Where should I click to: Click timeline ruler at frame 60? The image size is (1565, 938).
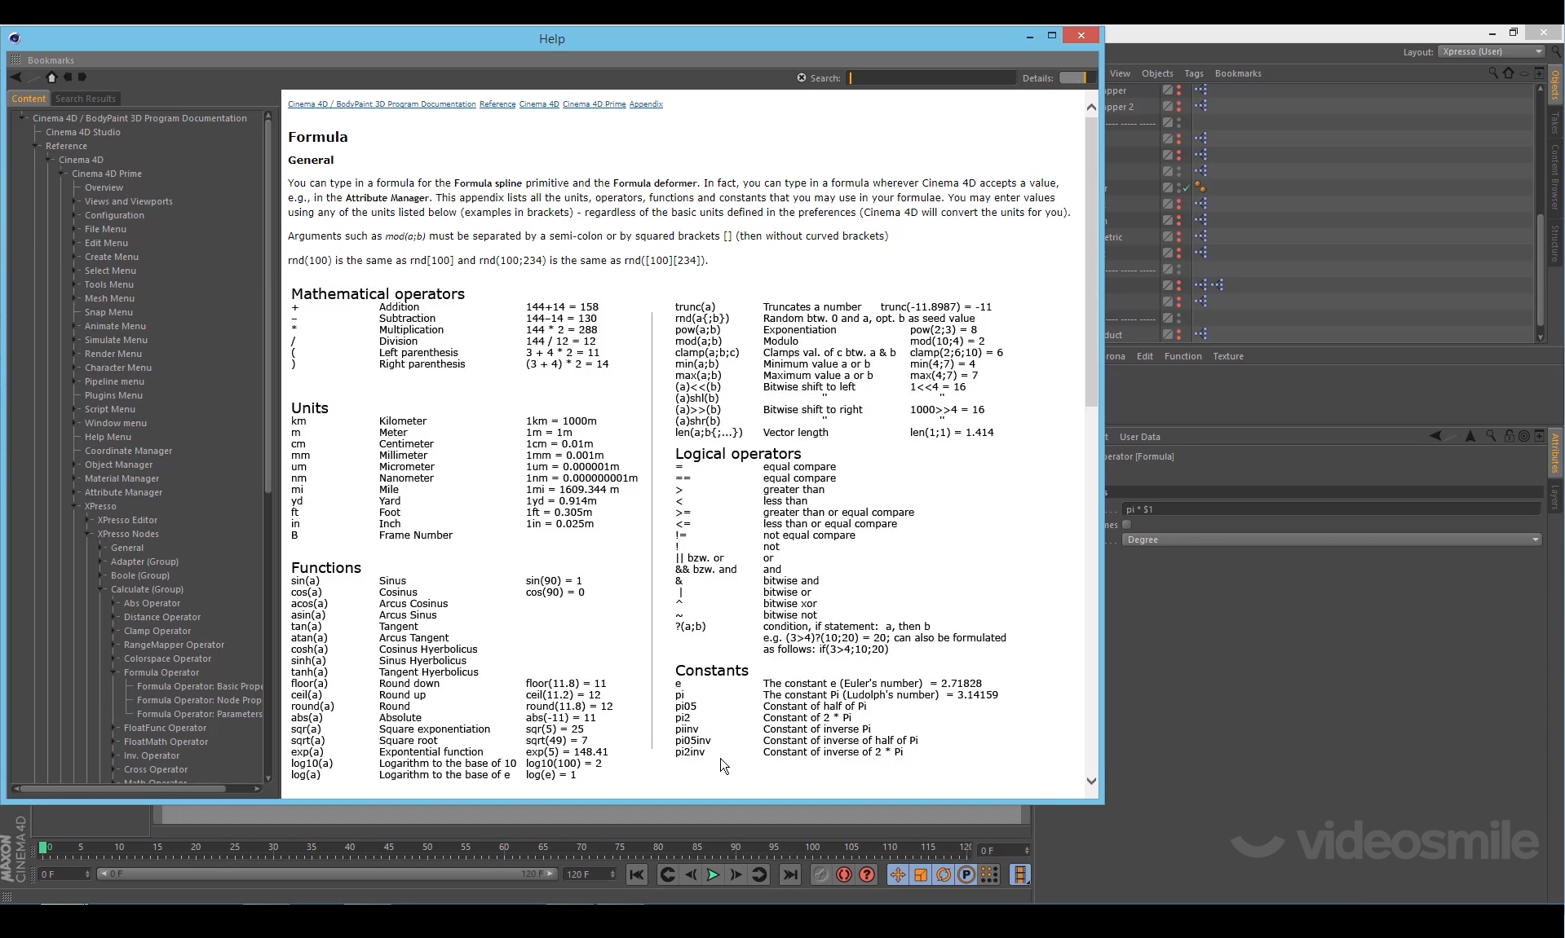pos(504,848)
